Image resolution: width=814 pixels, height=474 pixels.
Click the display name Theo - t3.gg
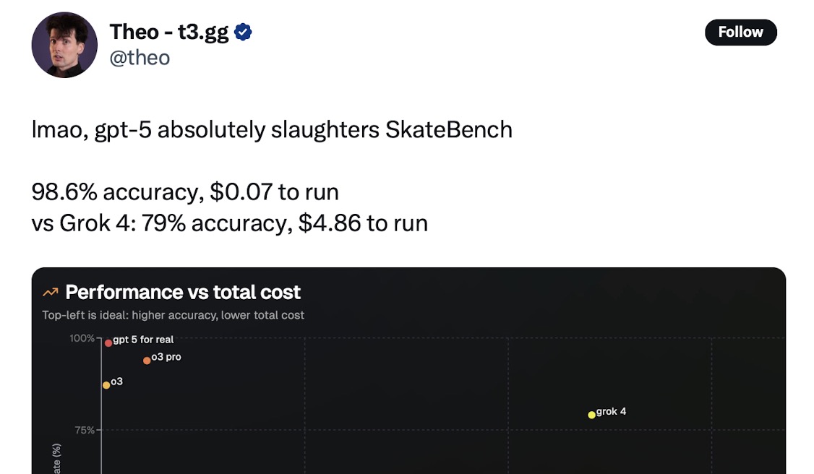point(169,33)
